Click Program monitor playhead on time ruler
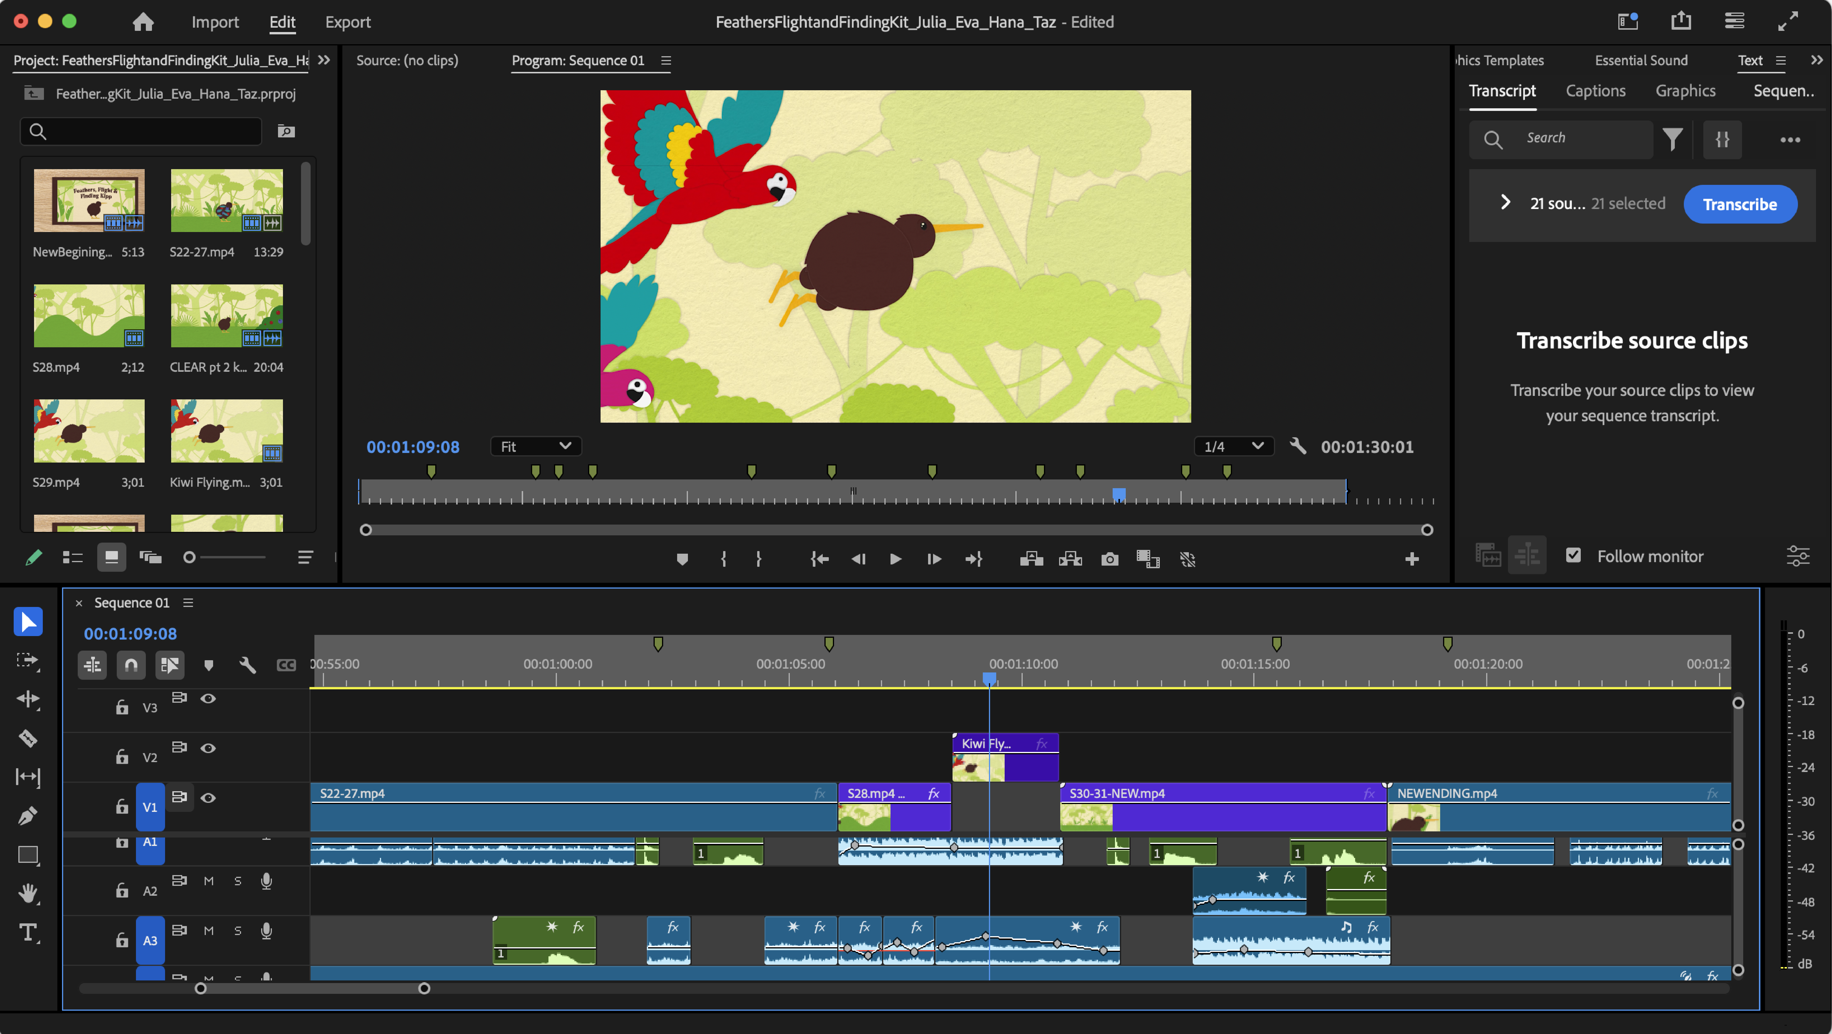This screenshot has height=1034, width=1832. 1119,494
